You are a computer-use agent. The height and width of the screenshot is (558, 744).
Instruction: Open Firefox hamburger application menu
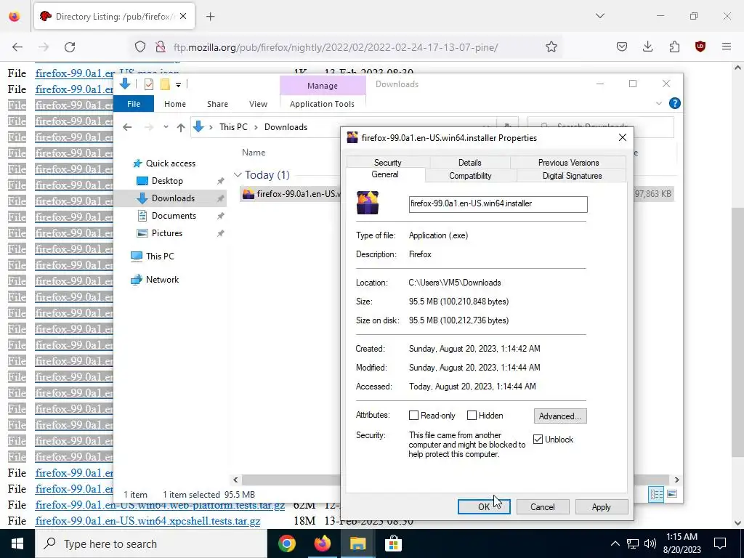pos(727,47)
